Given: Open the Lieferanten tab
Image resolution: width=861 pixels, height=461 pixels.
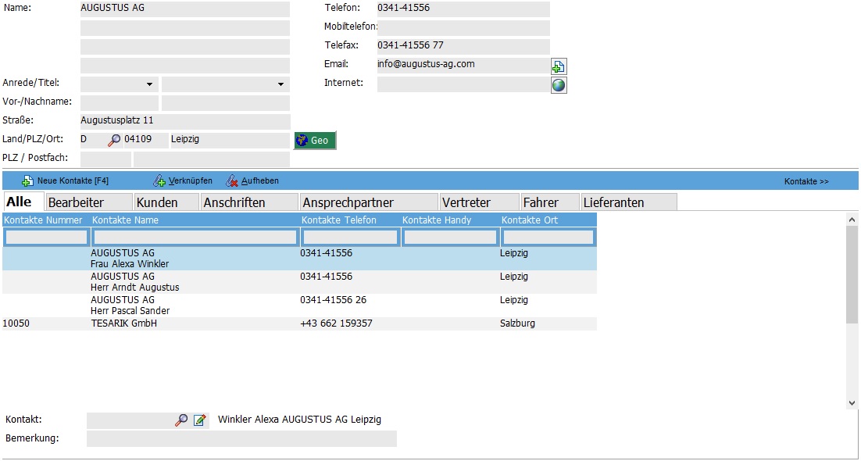Looking at the screenshot, I should (629, 202).
